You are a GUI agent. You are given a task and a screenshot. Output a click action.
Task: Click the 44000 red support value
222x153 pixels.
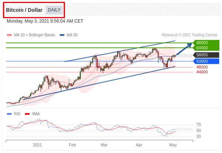coord(202,72)
